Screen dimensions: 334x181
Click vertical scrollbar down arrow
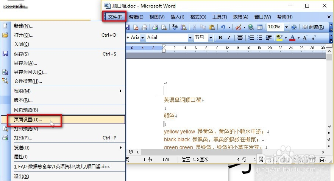[x=329, y=127]
